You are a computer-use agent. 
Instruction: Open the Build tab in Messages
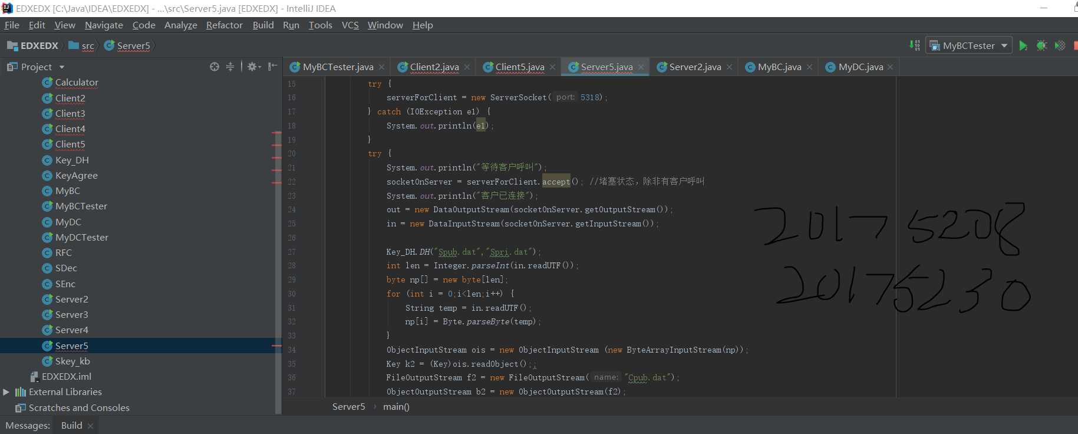pos(71,425)
